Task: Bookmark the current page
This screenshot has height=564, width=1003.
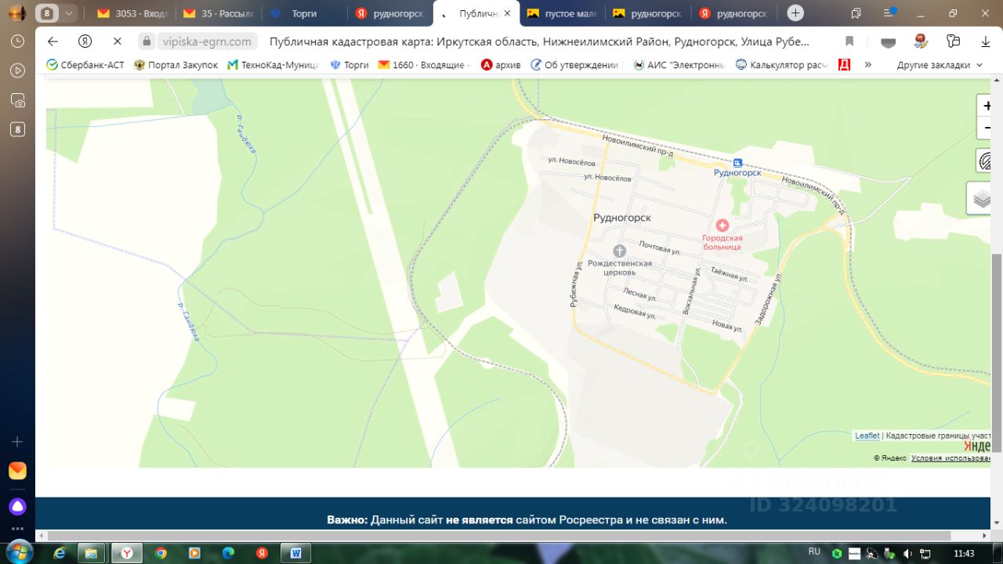Action: pos(849,42)
